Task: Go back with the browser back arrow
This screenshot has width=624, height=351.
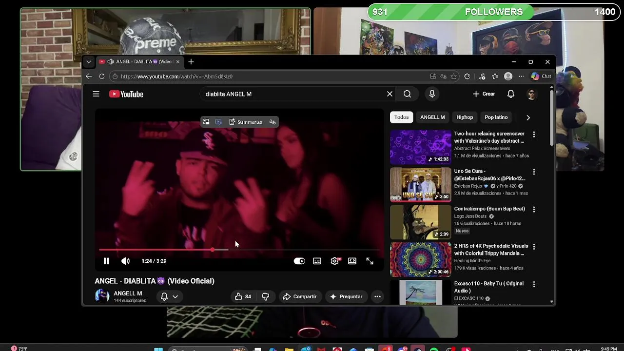Action: 89,77
